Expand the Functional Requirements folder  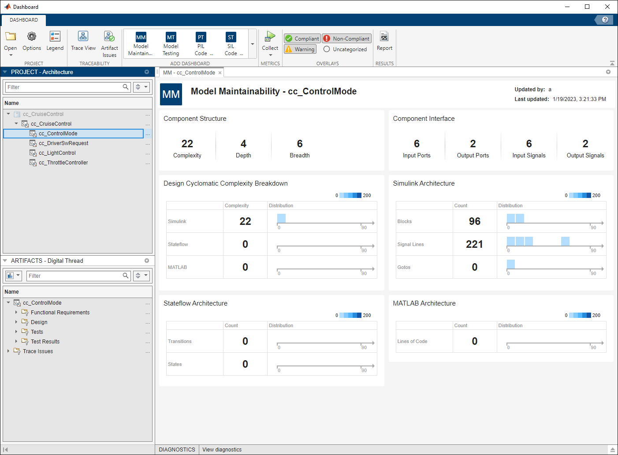pos(16,312)
